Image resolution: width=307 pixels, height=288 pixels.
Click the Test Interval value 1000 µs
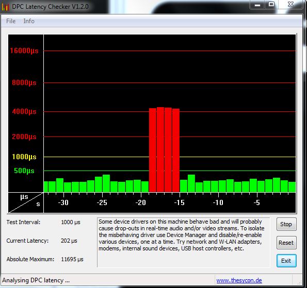[x=71, y=222]
